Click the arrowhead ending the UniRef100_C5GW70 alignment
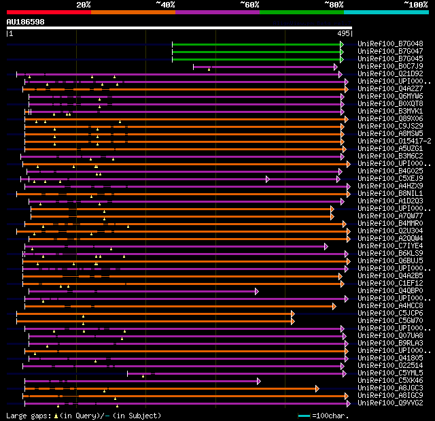The height and width of the screenshot is (421, 435). (293, 322)
